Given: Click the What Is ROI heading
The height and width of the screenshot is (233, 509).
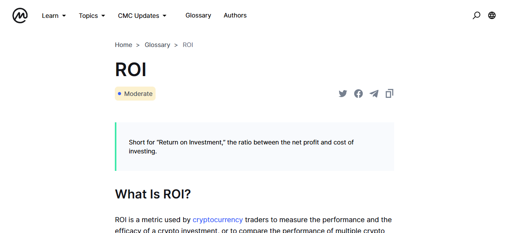Looking at the screenshot, I should pyautogui.click(x=152, y=194).
